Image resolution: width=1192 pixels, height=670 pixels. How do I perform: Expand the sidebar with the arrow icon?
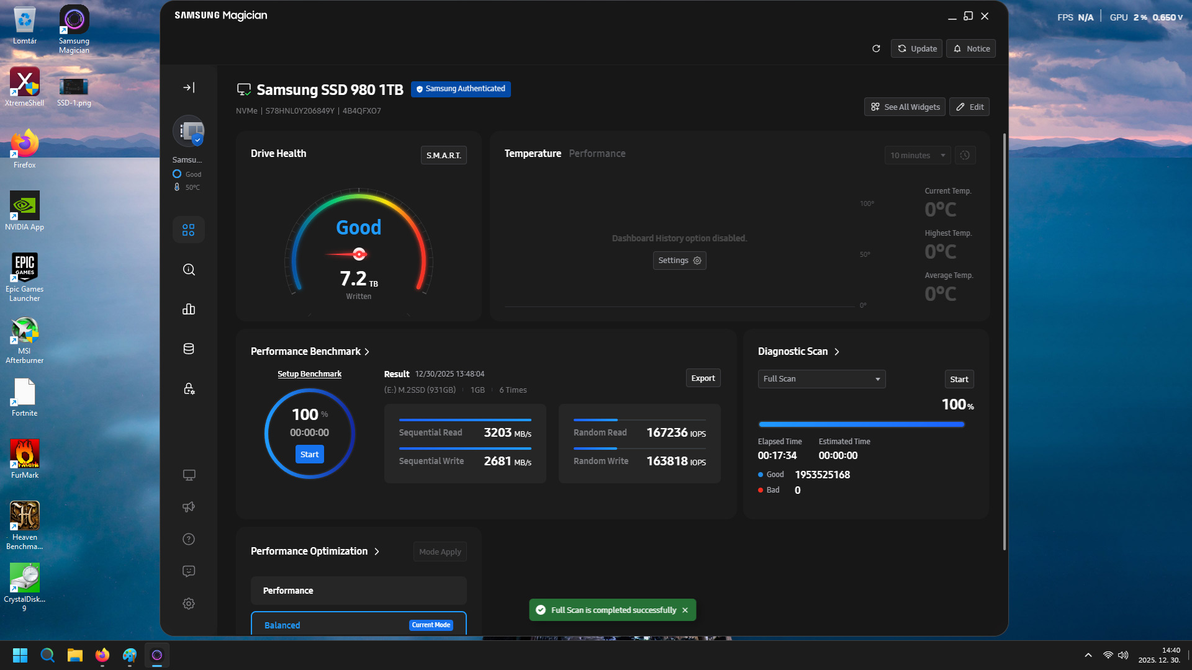tap(189, 87)
